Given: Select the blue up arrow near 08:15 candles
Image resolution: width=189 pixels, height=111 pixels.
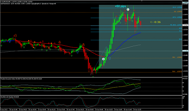Looking at the screenshot, I should (77, 52).
